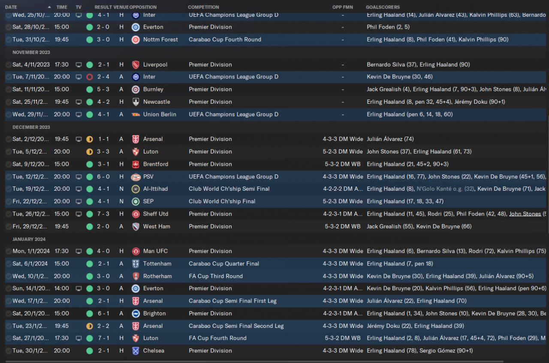Open the Sheff Utd club badge

click(136, 214)
